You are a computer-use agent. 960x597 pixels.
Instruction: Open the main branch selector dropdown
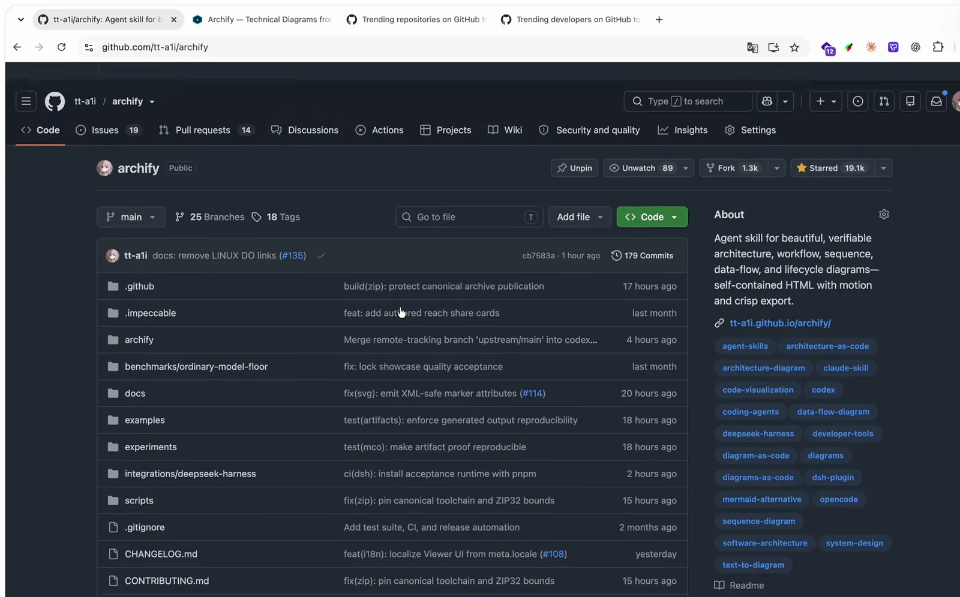point(131,217)
